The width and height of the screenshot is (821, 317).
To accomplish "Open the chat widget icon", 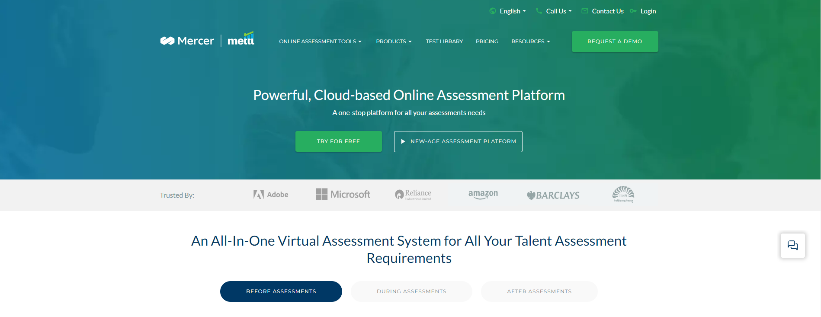I will click(792, 246).
